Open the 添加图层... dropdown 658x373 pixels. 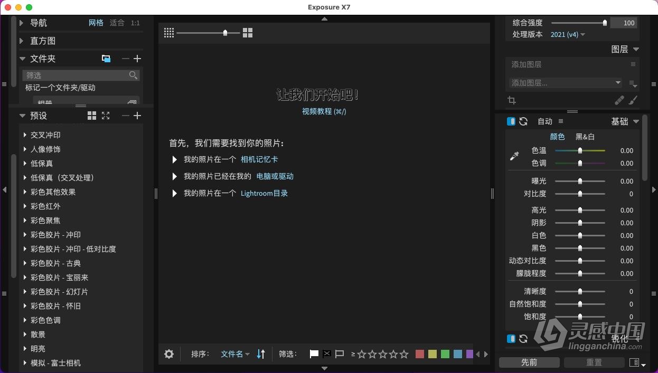click(x=565, y=83)
